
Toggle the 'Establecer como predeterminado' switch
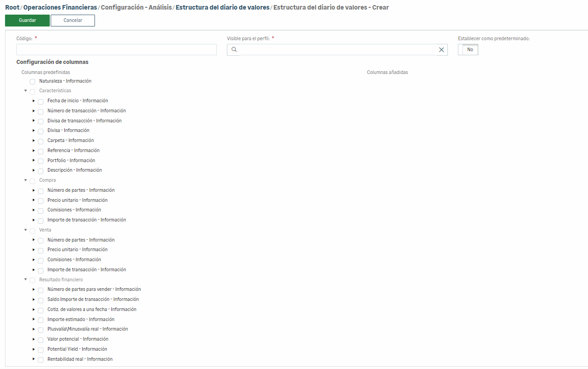[x=468, y=50]
